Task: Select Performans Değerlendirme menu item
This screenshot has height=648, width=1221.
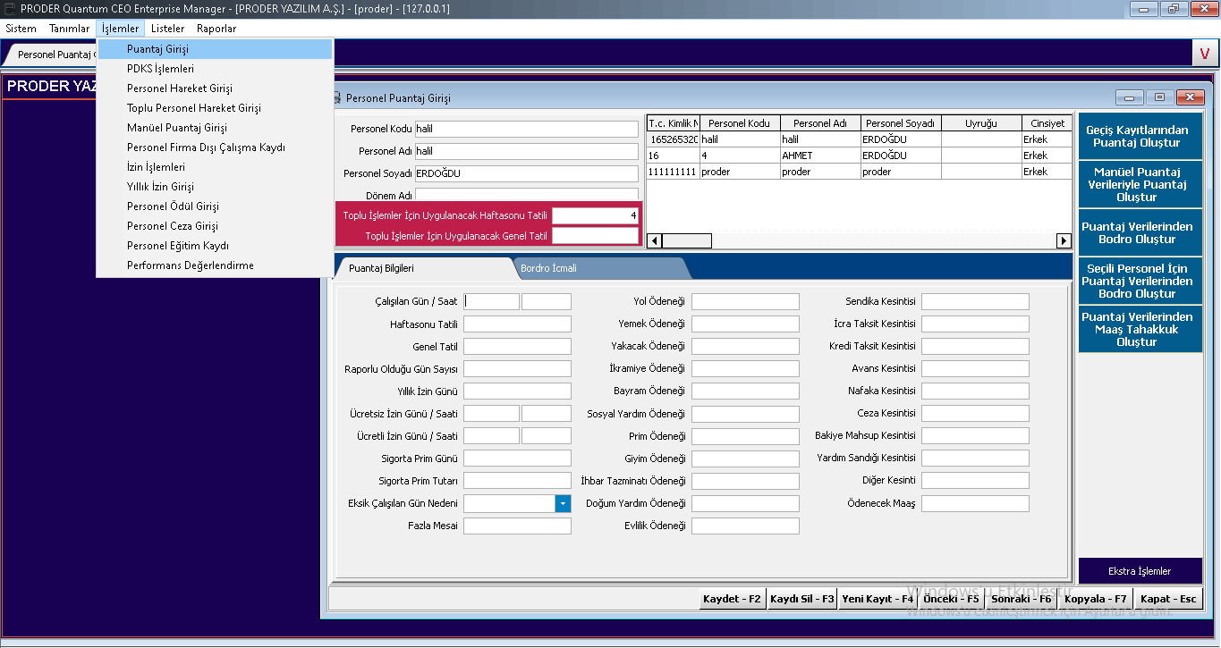Action: tap(190, 265)
